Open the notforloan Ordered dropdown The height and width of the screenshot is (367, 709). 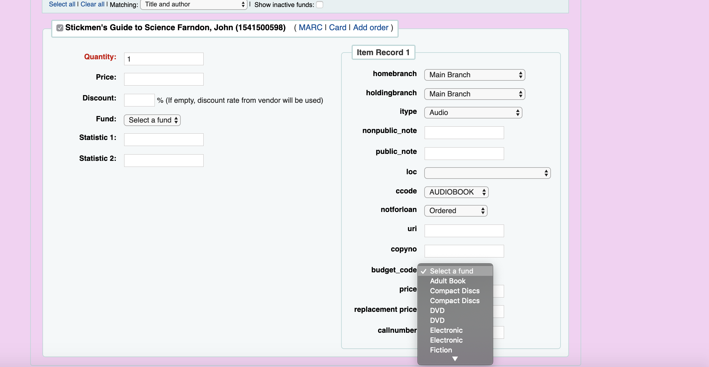pos(456,211)
